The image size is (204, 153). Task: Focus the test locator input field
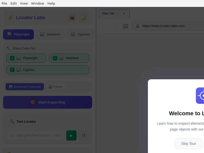tap(35, 135)
